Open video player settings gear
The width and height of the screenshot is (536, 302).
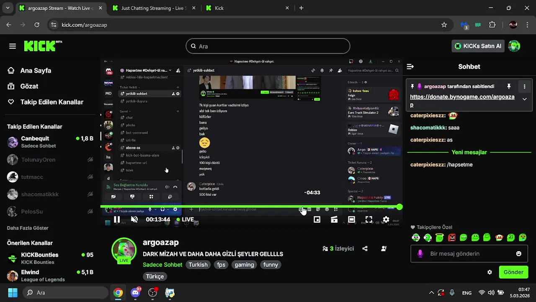tap(386, 219)
